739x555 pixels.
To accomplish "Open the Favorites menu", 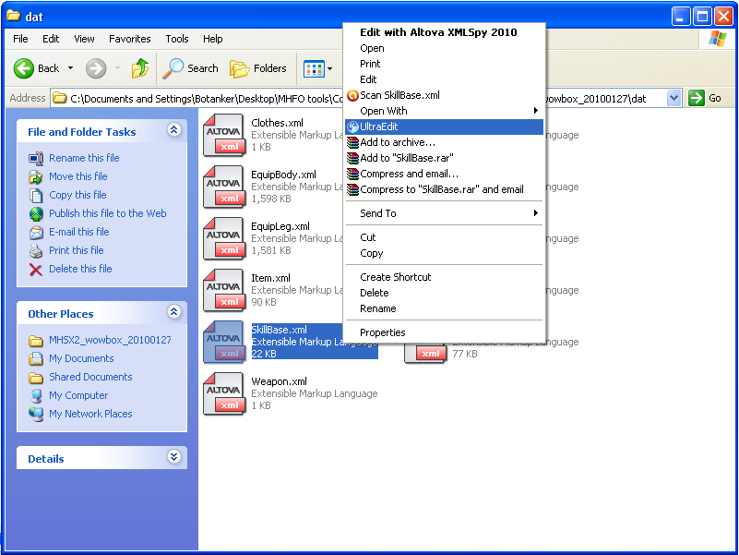I will pos(129,39).
